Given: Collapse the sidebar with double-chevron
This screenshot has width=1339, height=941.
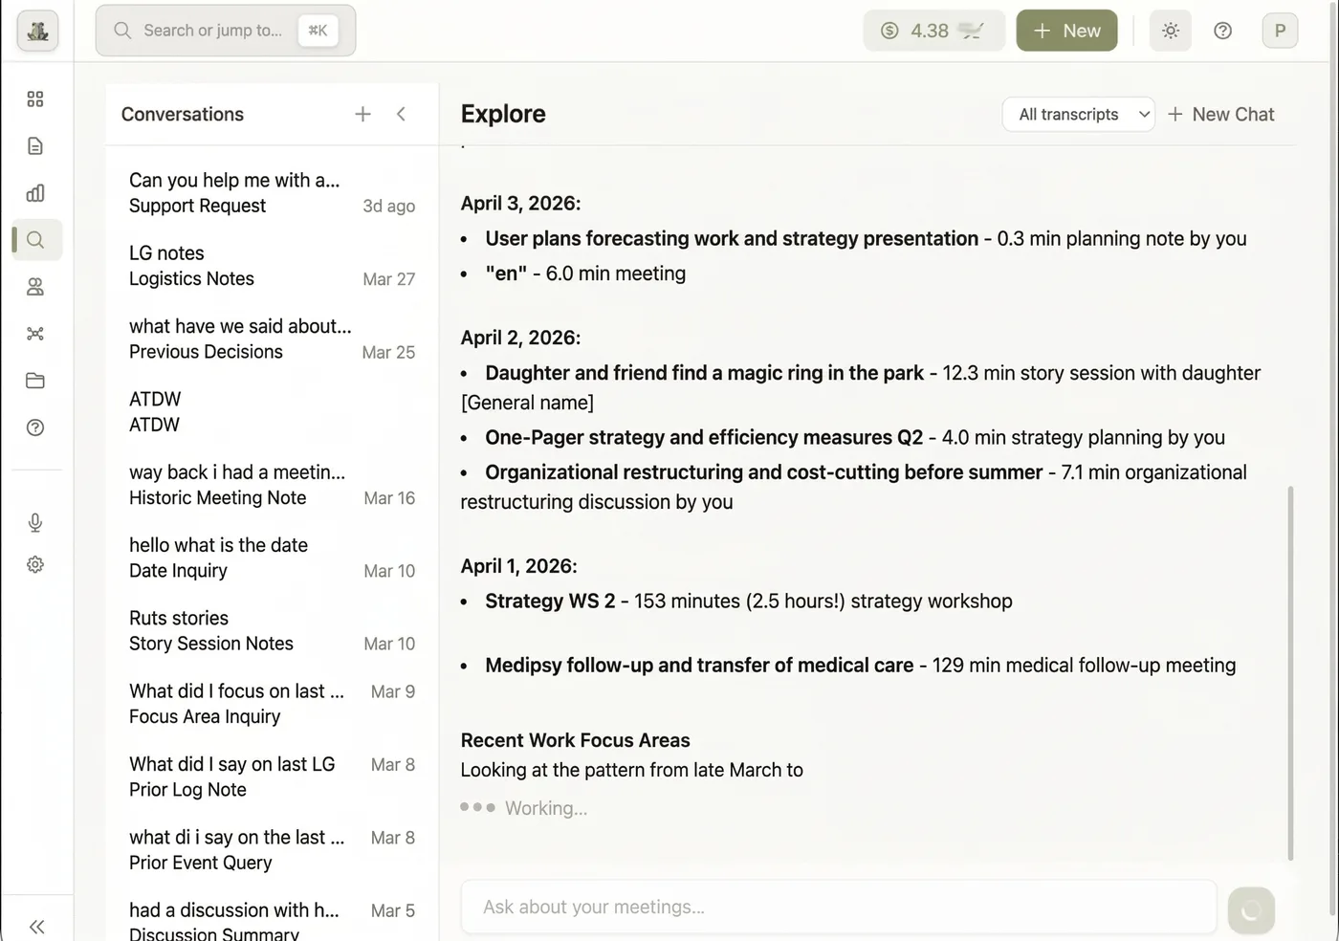Looking at the screenshot, I should [x=36, y=926].
